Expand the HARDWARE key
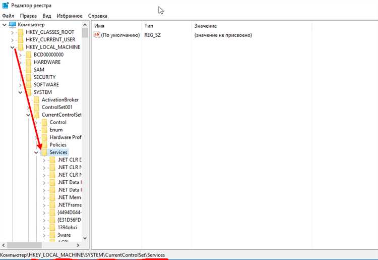Image resolution: width=378 pixels, height=260 pixels. pyautogui.click(x=20, y=62)
